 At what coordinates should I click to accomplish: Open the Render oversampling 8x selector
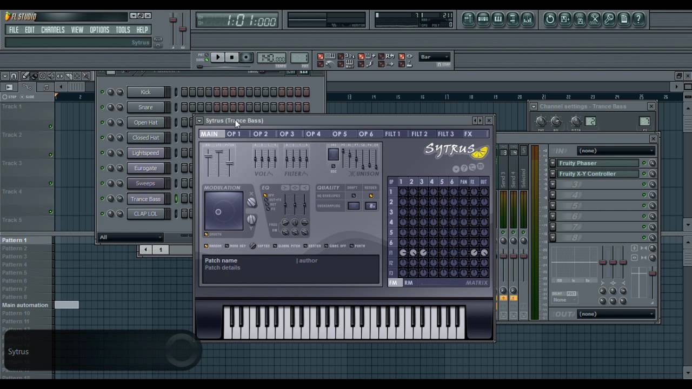click(371, 206)
